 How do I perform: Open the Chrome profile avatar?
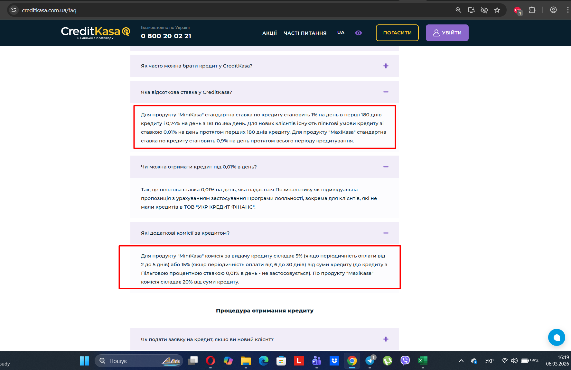point(553,10)
